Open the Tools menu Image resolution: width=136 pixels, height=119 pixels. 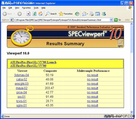click(x=36, y=8)
